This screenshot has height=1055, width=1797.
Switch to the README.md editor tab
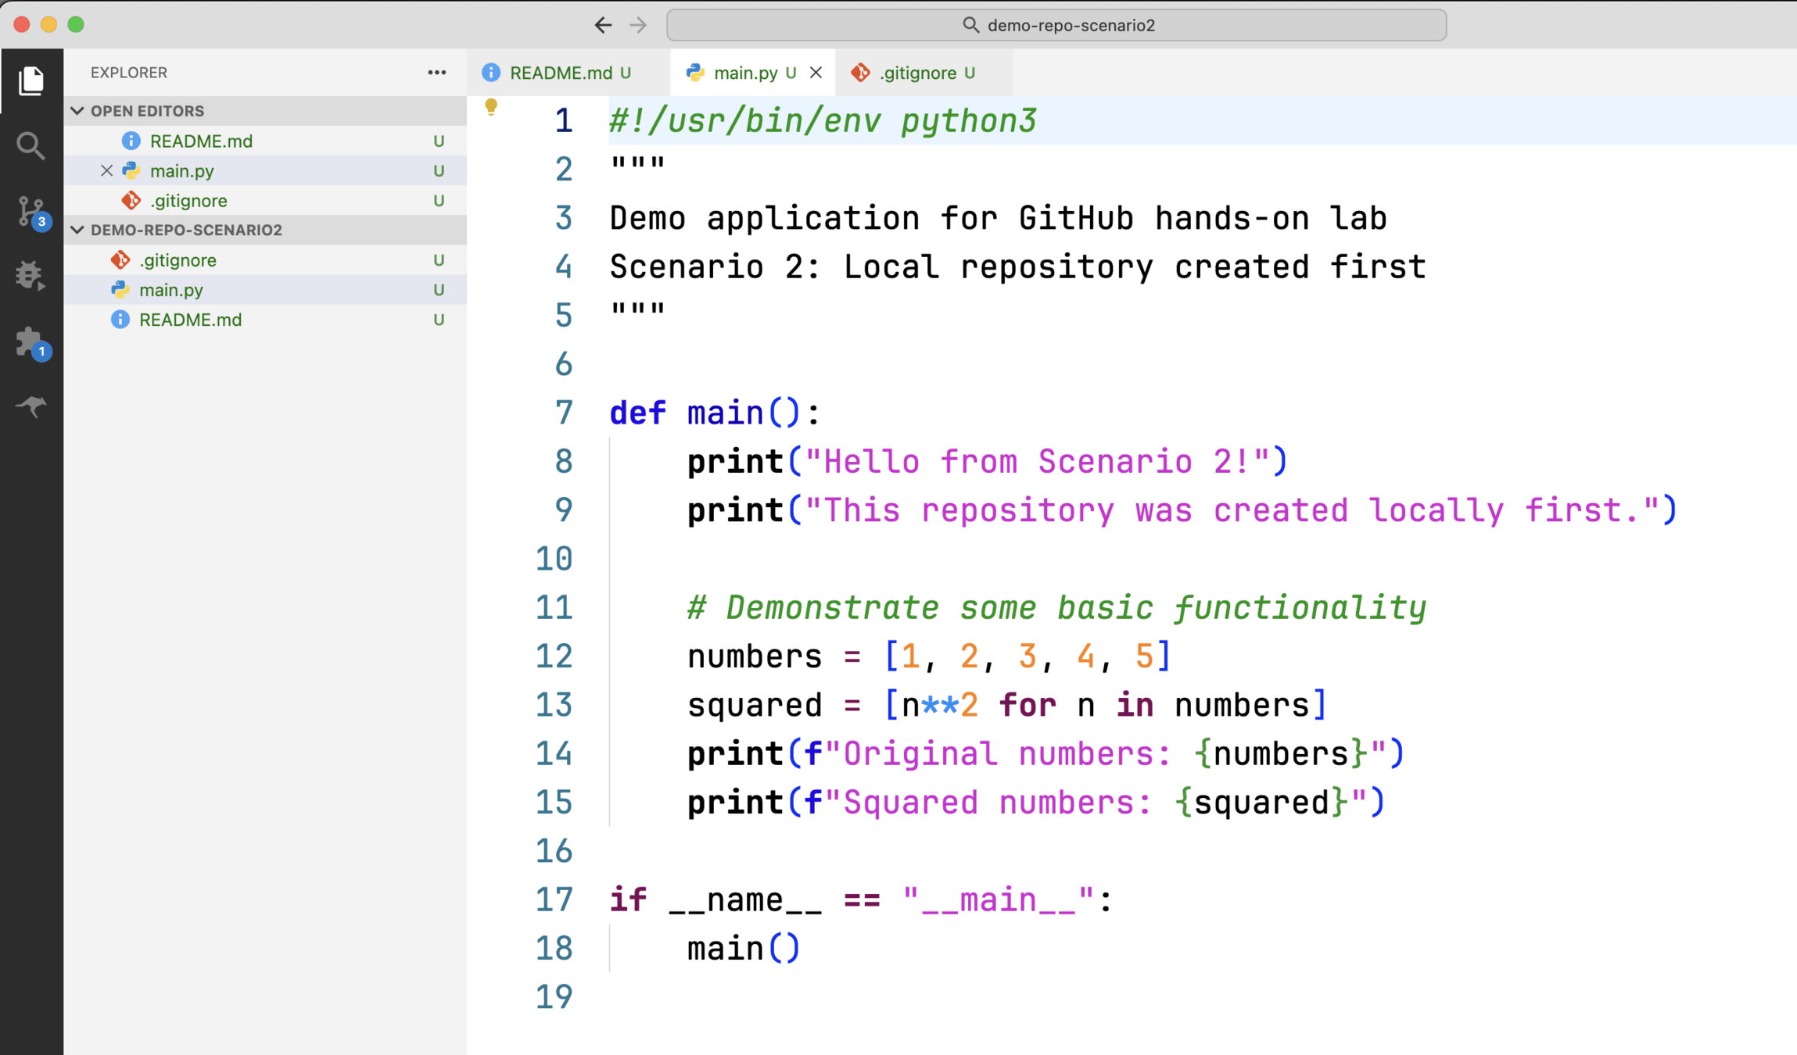[560, 73]
